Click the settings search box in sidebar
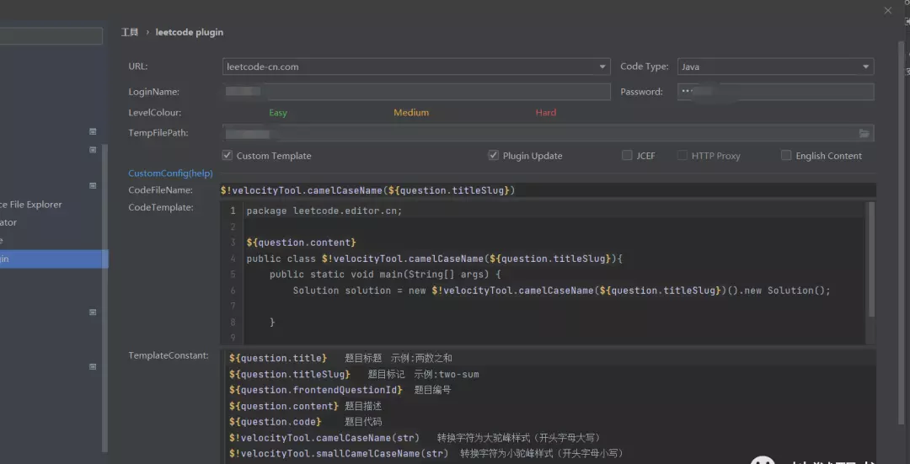 [51, 36]
